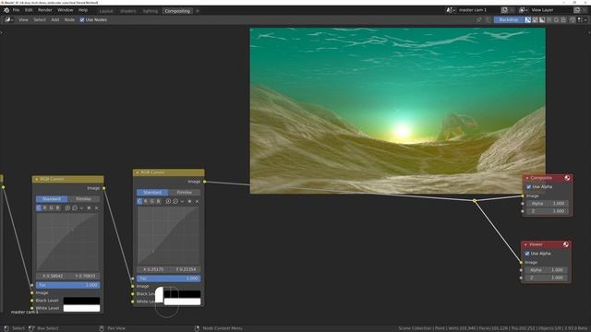Toggle the Use Nodes checkbox

(x=82, y=19)
